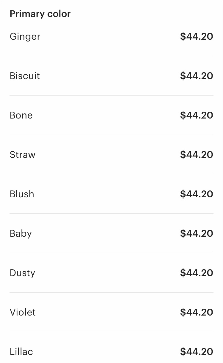Pick the Bone color option
Screen dimensions: 223x363
click(x=111, y=115)
